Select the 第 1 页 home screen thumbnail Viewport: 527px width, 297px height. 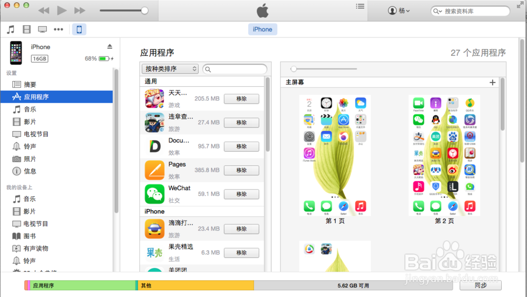coord(335,155)
